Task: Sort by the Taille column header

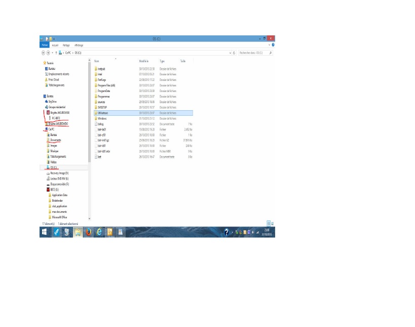Action: [183, 61]
